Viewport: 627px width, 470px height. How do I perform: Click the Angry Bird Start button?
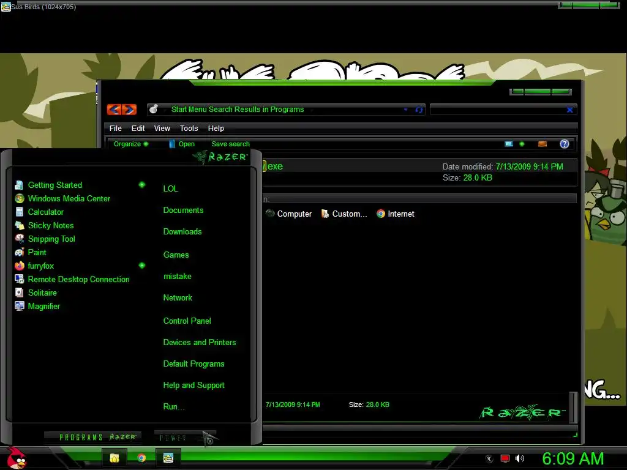point(16,458)
